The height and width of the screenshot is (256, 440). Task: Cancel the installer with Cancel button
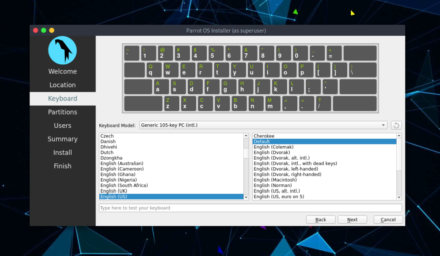coord(388,219)
